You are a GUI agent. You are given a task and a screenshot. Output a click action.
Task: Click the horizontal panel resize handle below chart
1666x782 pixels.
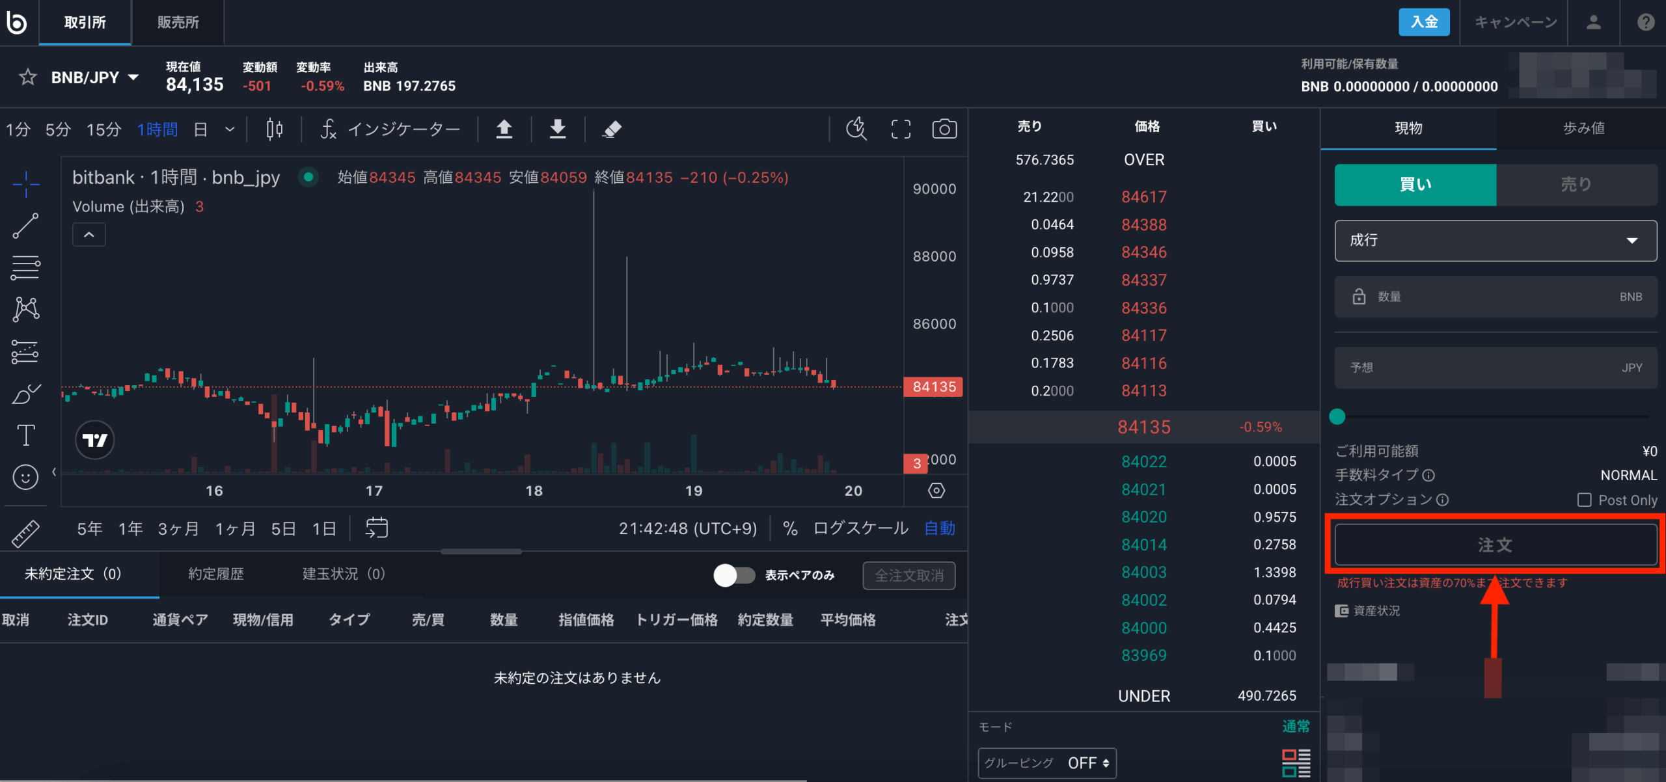click(x=481, y=552)
